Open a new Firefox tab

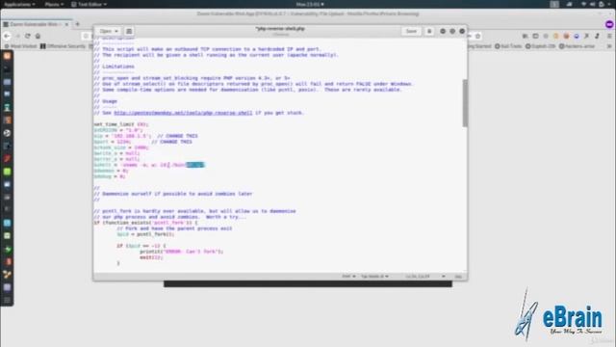77,24
